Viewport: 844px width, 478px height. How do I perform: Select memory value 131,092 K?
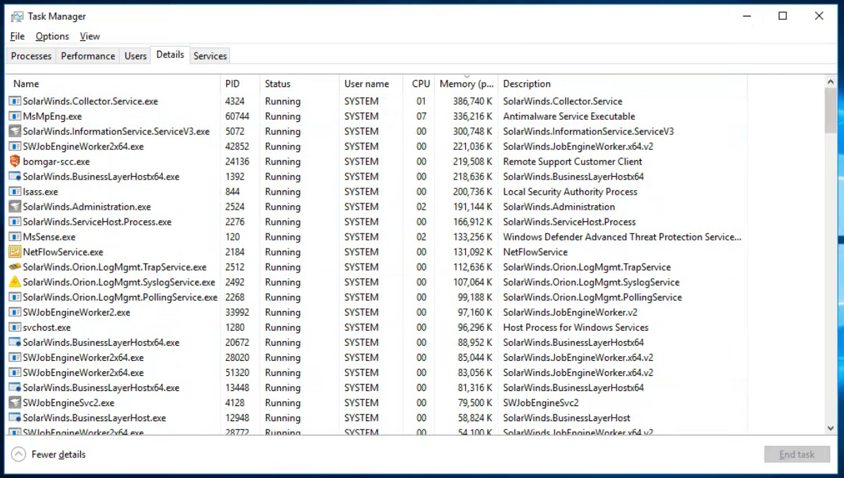click(x=473, y=252)
